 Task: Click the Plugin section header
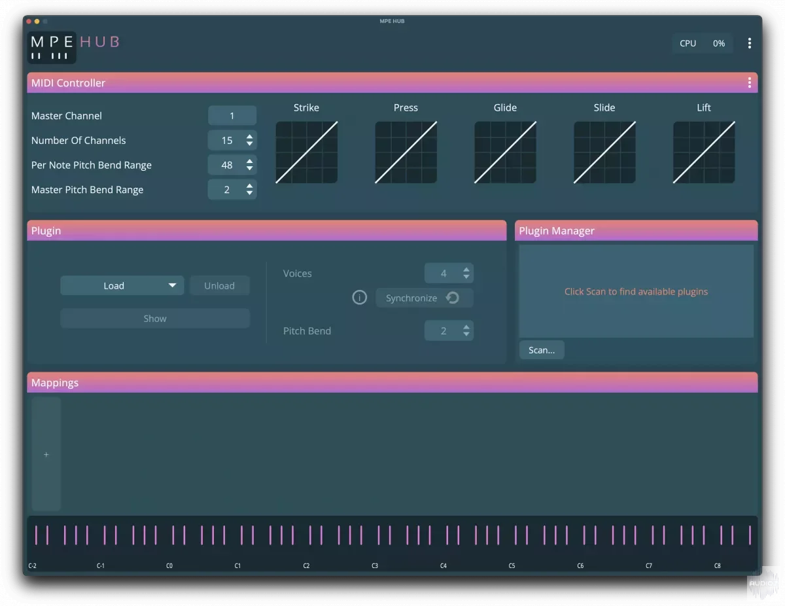coord(267,230)
